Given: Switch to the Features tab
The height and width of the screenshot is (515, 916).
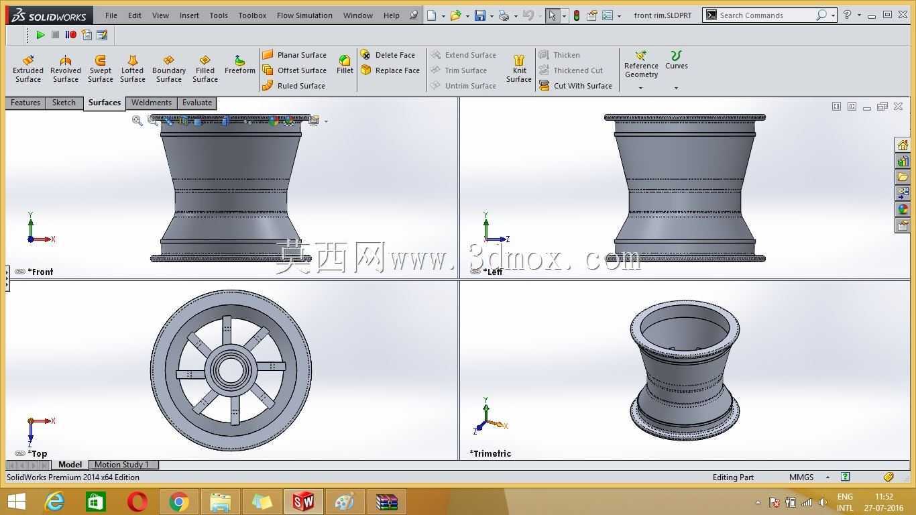Looking at the screenshot, I should (x=25, y=103).
